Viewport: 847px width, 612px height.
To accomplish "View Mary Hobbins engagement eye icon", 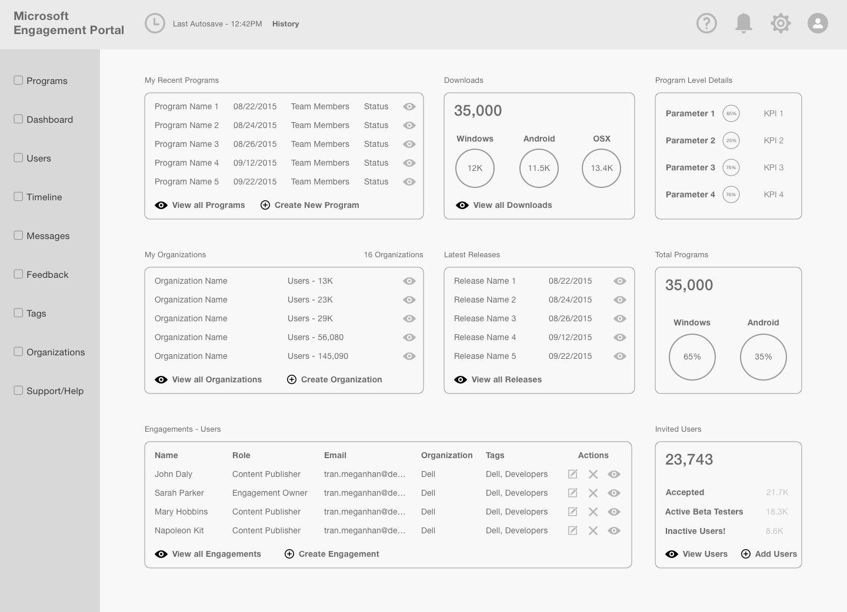I will pyautogui.click(x=614, y=512).
